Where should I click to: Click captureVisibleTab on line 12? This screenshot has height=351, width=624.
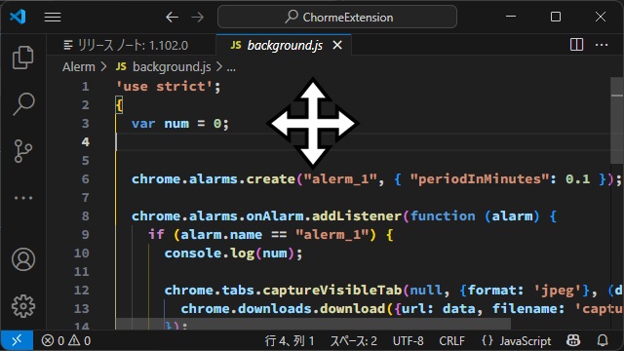point(331,291)
